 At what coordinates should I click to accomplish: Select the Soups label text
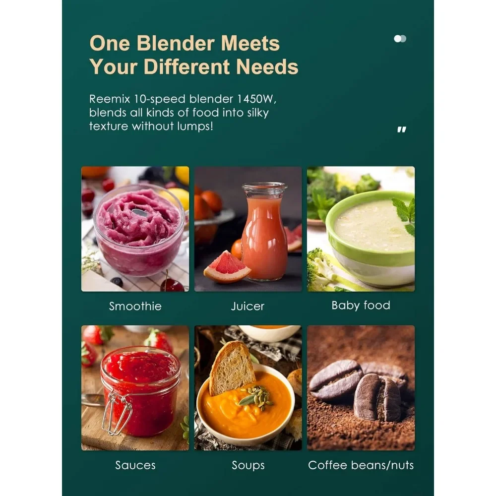pos(248,466)
